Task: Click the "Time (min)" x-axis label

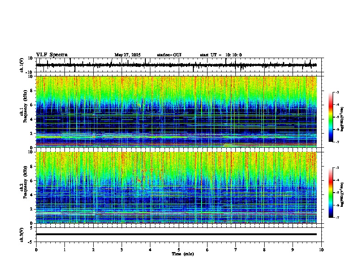Action: [x=183, y=254]
